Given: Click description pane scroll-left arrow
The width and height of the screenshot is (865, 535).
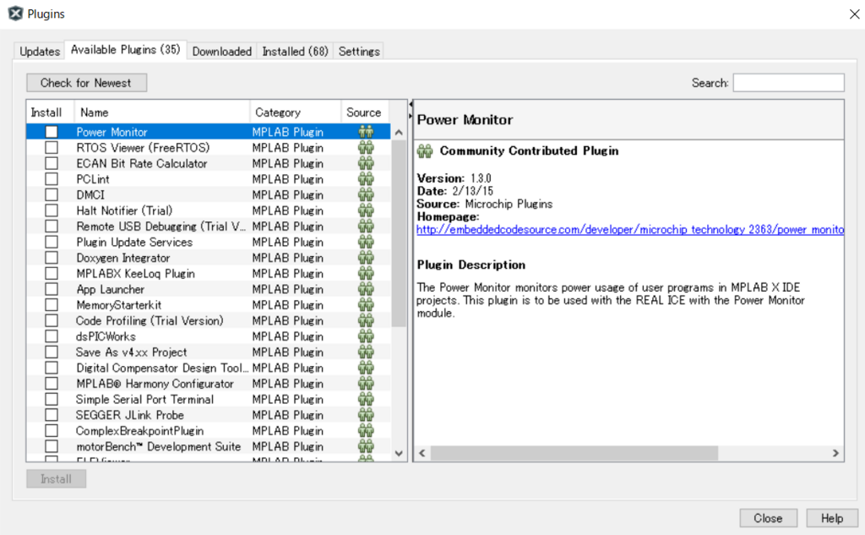Looking at the screenshot, I should pos(422,453).
